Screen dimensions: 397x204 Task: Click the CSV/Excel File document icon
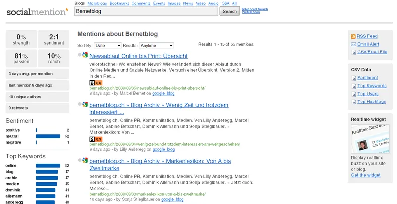(x=354, y=52)
